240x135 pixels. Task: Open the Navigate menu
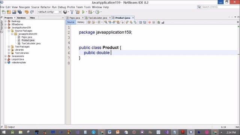pos(24,7)
